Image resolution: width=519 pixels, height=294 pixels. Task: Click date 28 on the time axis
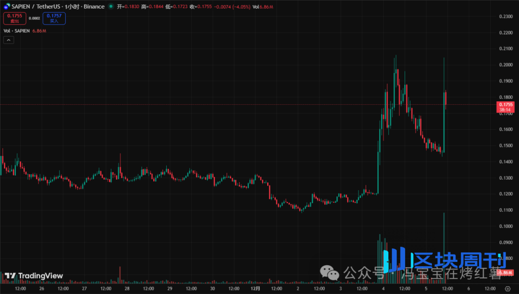click(127, 288)
